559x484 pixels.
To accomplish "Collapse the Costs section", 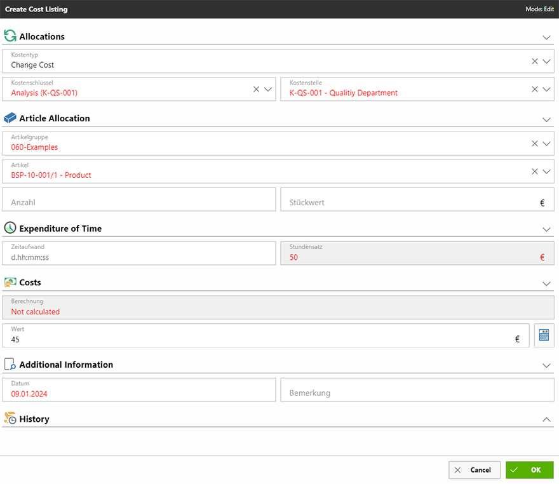I will (x=546, y=283).
